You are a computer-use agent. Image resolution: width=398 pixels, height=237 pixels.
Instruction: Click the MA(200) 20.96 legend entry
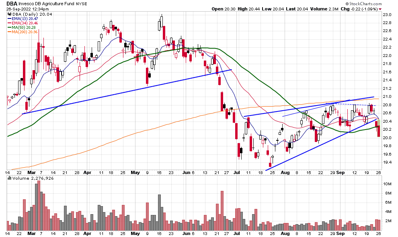coord(23,32)
